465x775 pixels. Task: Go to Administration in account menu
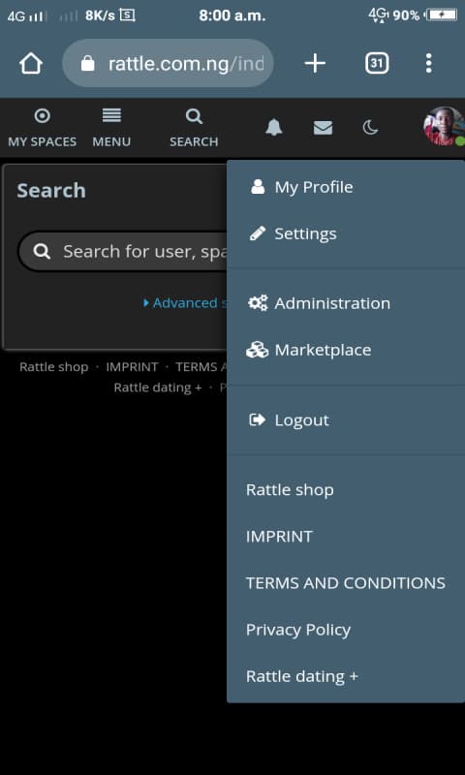coord(346,303)
